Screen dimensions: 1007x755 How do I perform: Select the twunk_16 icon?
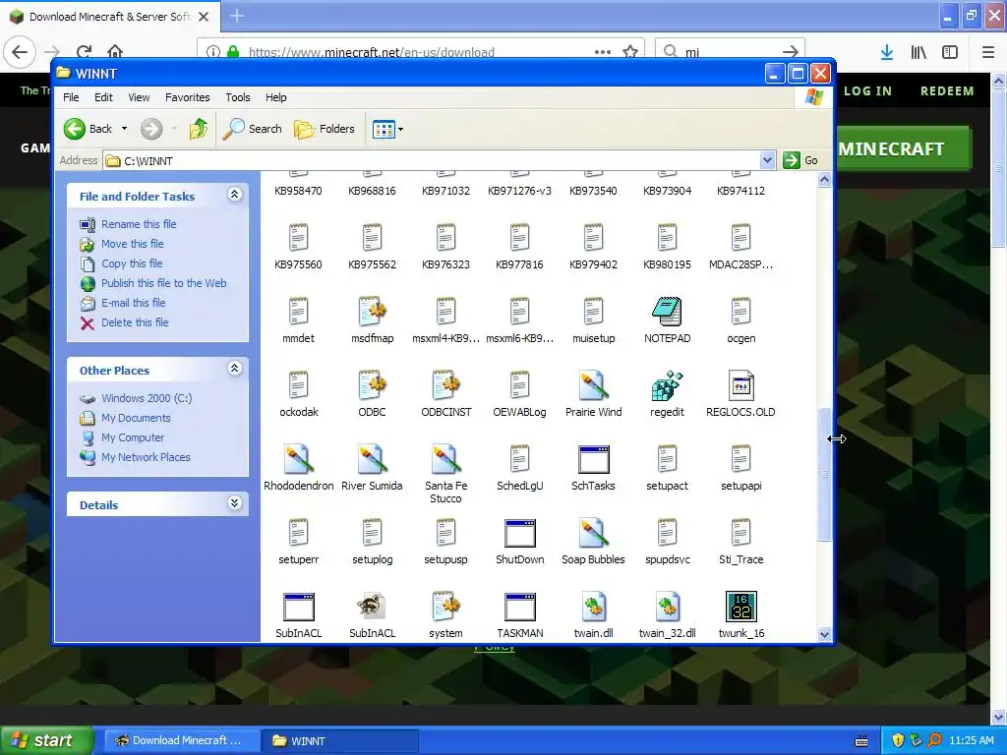point(740,607)
